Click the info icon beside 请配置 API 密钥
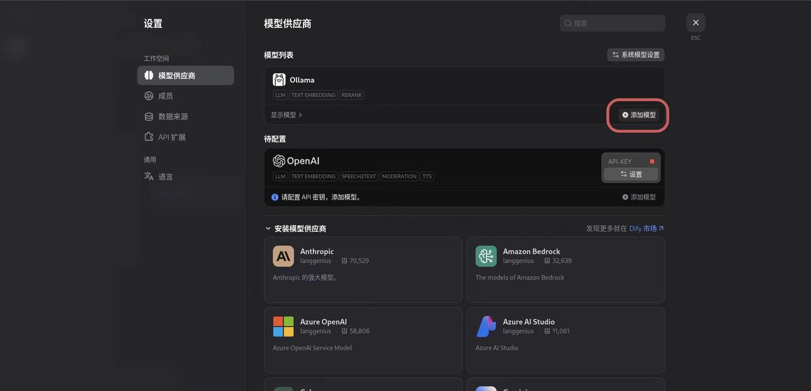This screenshot has height=391, width=811. pos(275,197)
